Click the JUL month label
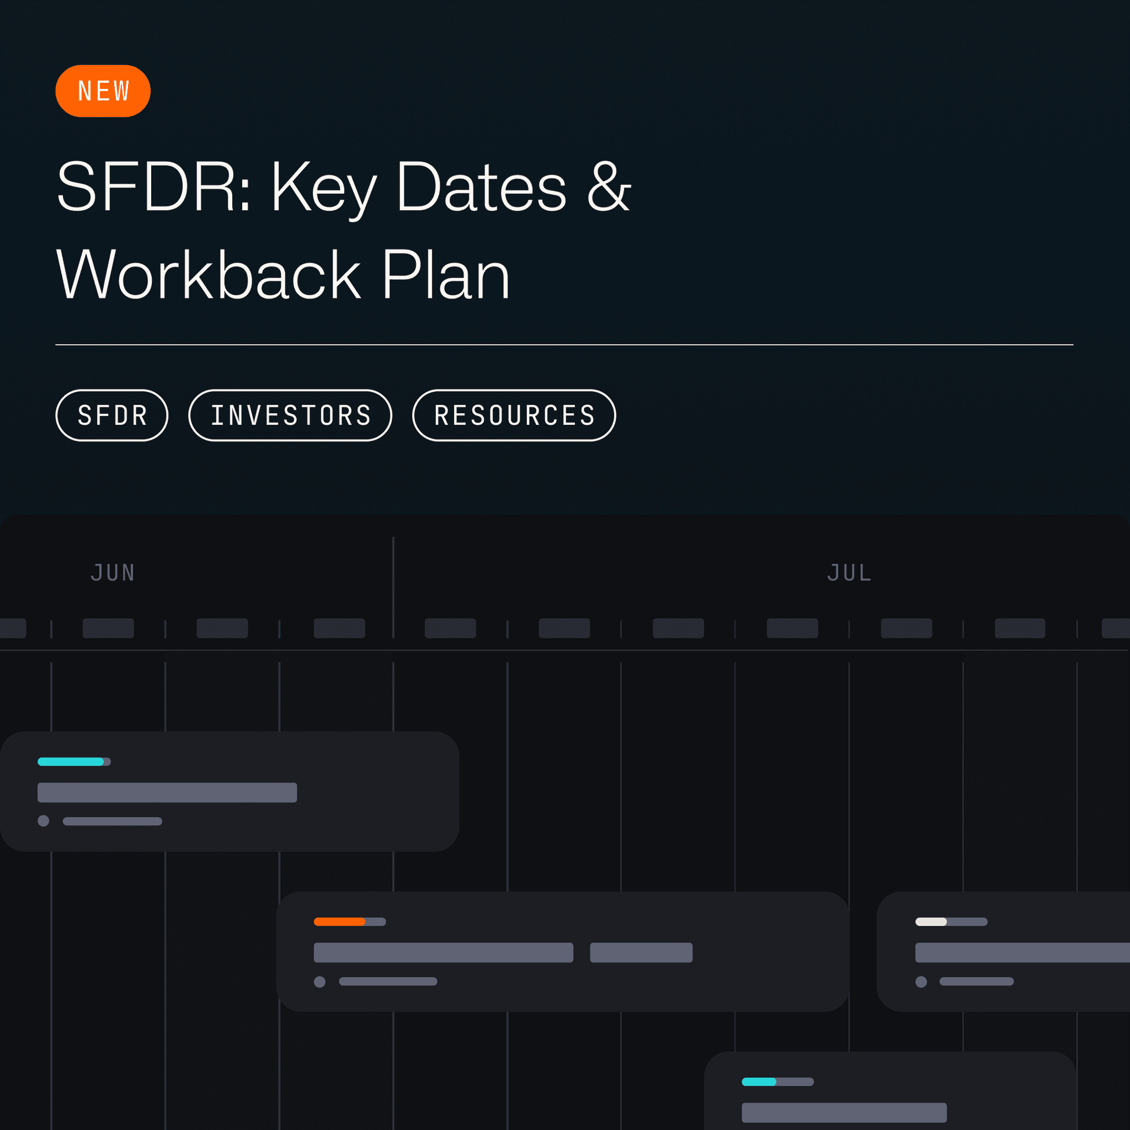The image size is (1130, 1130). tap(849, 573)
